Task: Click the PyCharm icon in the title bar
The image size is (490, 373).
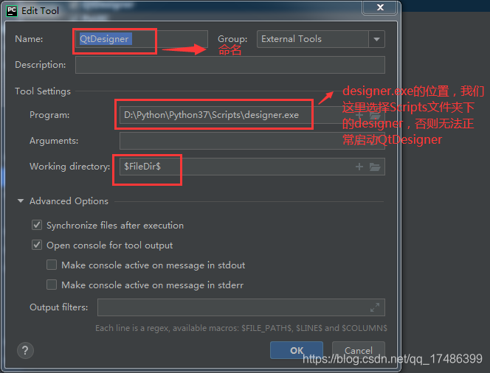Action: pos(12,11)
